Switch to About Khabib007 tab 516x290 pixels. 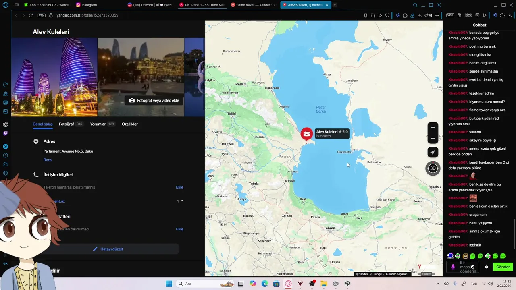(46, 5)
